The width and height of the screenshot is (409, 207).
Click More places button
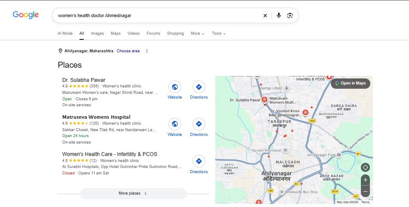coord(133,193)
